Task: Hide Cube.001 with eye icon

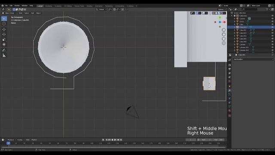Action: [272, 27]
